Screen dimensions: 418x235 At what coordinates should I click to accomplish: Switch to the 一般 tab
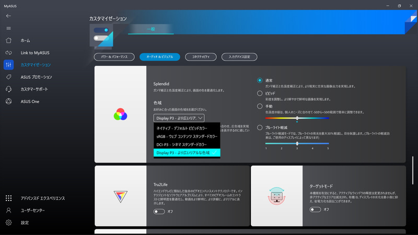point(151,29)
